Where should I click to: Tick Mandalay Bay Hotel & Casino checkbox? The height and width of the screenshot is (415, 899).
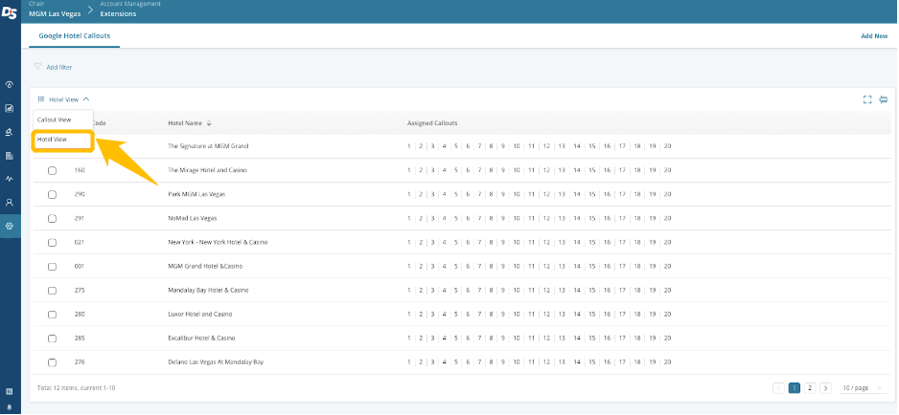coord(52,291)
